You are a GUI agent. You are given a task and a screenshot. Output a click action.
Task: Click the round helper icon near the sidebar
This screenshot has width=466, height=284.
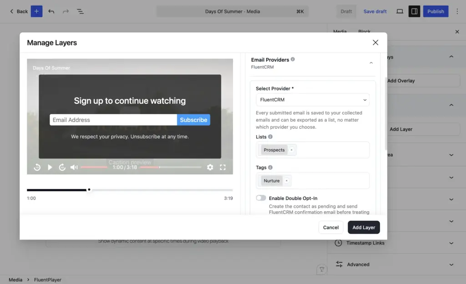pyautogui.click(x=322, y=269)
